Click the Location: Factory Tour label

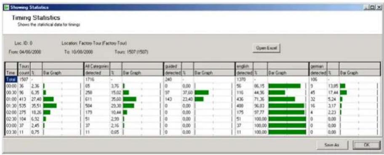94,43
